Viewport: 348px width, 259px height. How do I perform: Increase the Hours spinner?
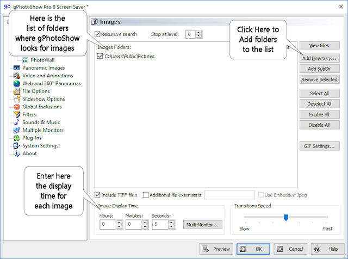coord(119,223)
